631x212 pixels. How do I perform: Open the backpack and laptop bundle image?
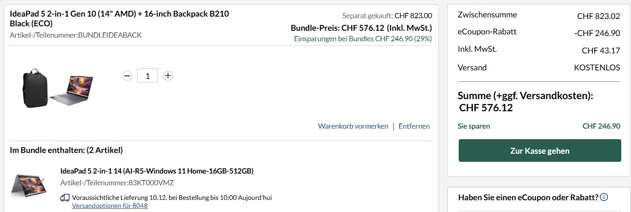pos(58,88)
